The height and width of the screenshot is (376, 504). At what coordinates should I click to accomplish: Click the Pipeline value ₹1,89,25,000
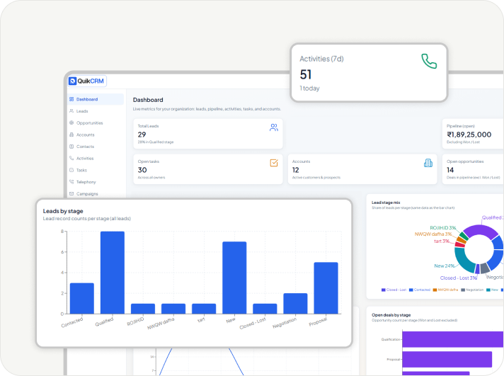469,135
